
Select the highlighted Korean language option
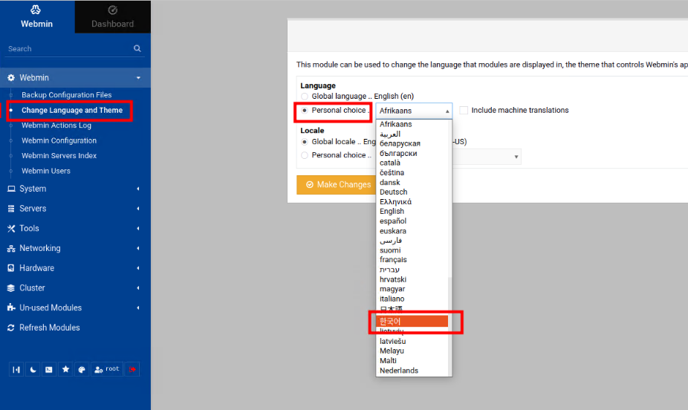pyautogui.click(x=412, y=322)
